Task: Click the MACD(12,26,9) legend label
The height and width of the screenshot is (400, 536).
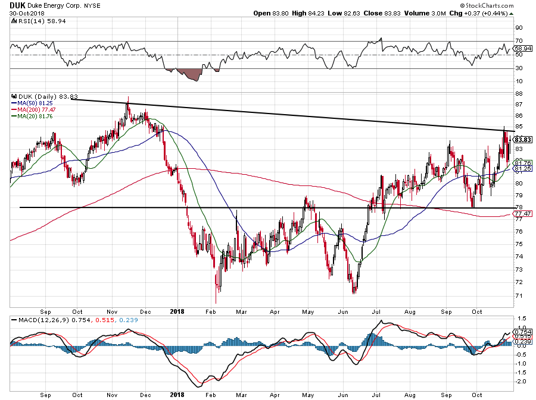Action: pyautogui.click(x=44, y=320)
